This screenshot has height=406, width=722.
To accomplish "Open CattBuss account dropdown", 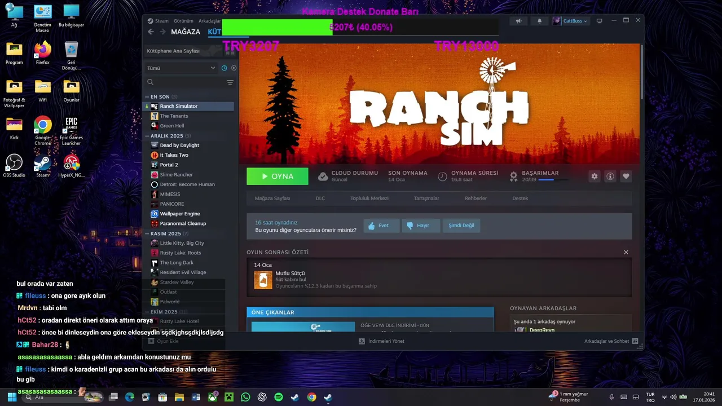I will click(x=570, y=21).
